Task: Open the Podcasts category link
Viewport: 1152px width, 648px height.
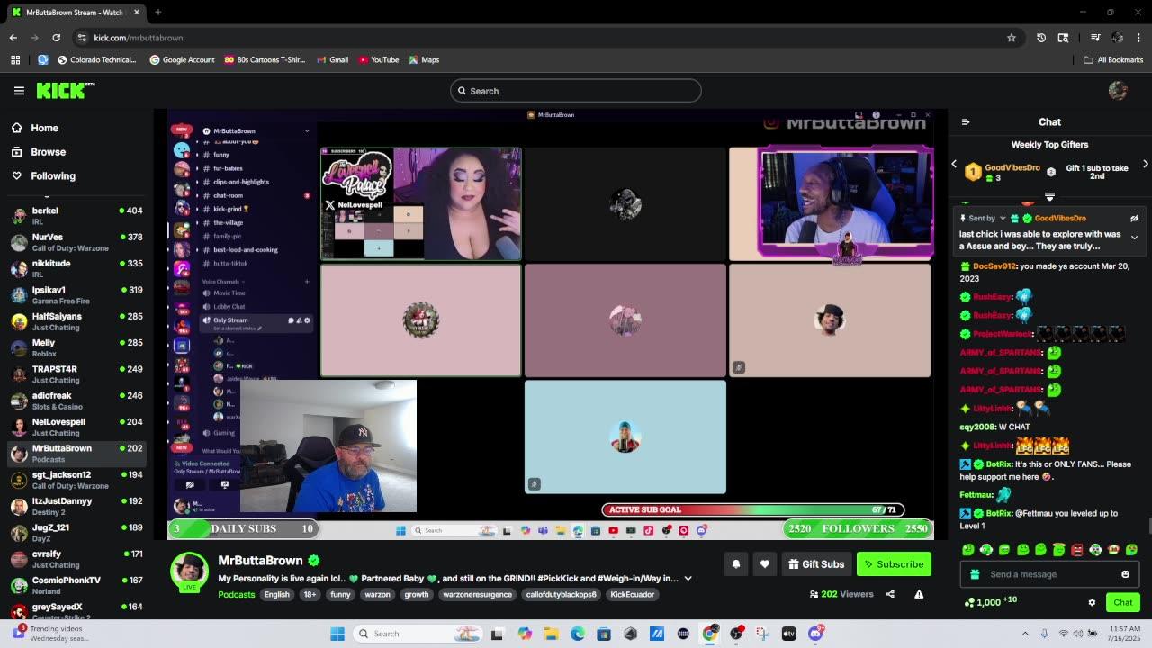Action: pyautogui.click(x=237, y=594)
